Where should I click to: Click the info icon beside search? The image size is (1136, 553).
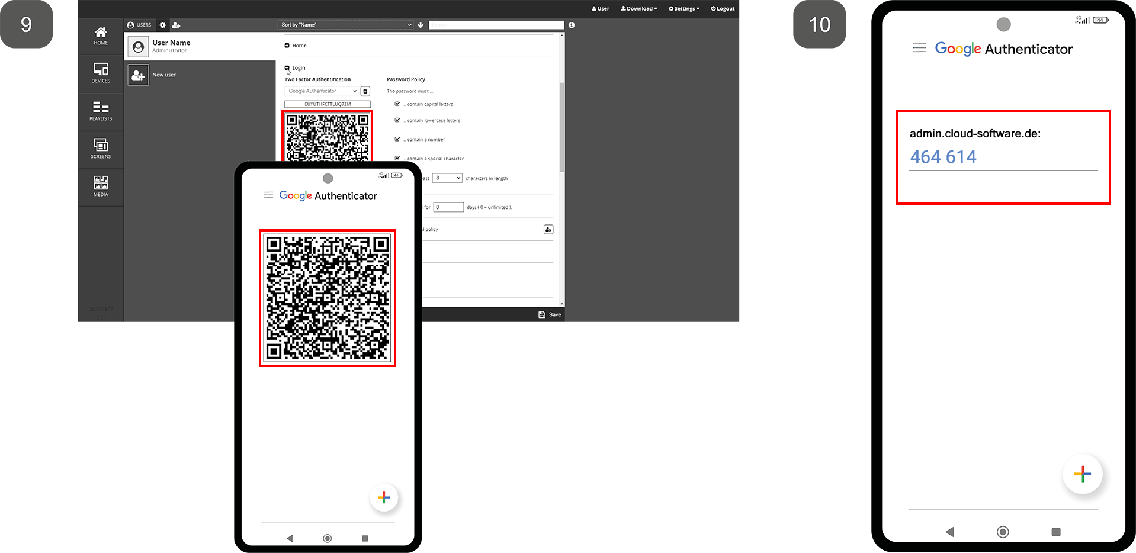pos(572,25)
